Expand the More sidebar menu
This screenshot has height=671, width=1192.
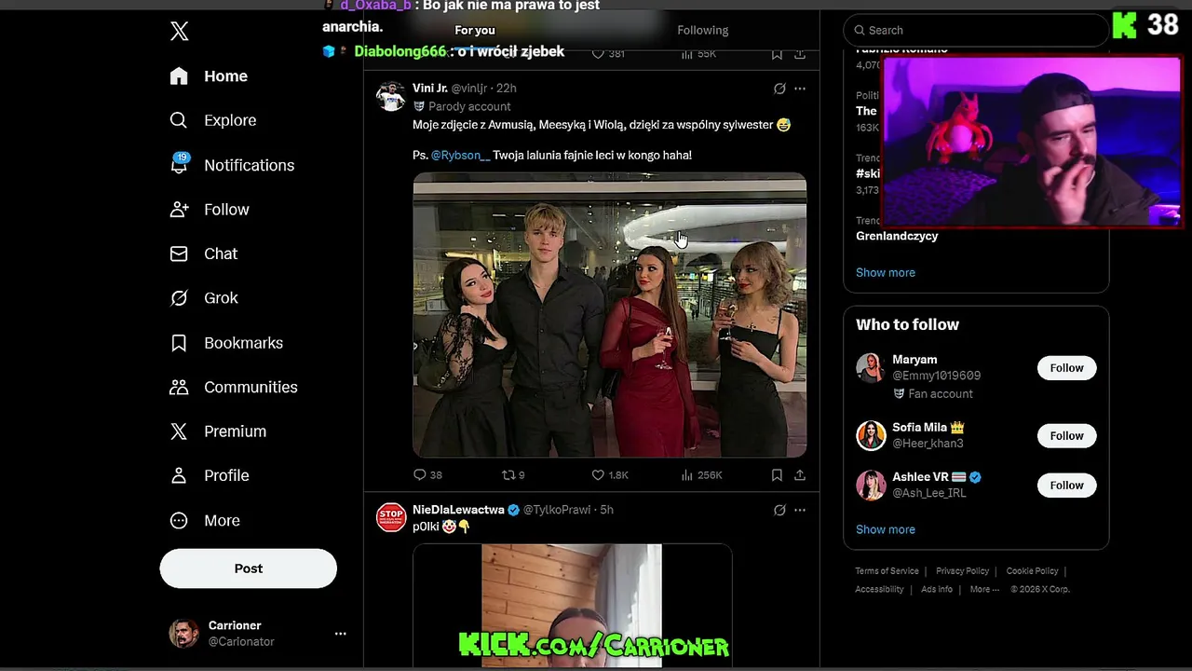pos(205,520)
